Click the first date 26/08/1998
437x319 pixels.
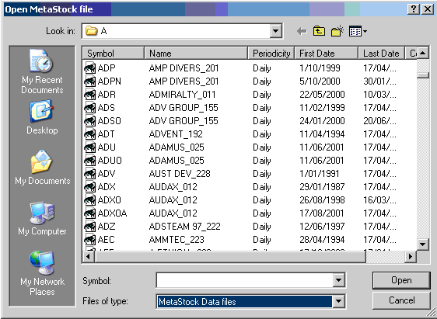point(322,200)
